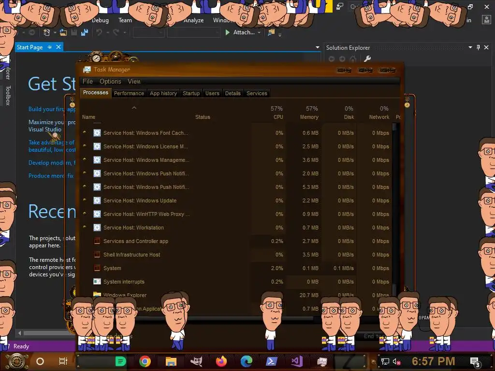
Task: Open the document tab list dropdown arrow
Action: pyautogui.click(x=317, y=47)
